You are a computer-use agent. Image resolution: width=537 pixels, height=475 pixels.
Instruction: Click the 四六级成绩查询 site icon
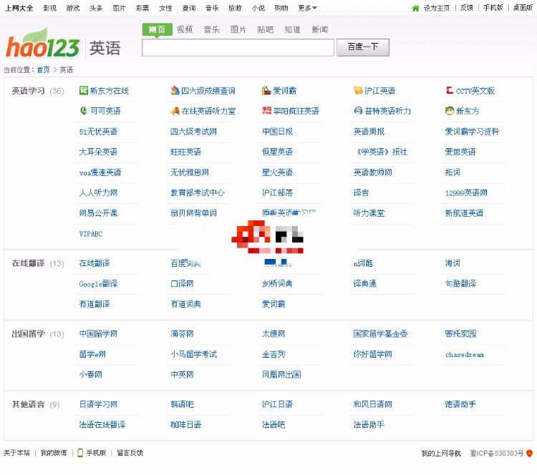click(175, 90)
